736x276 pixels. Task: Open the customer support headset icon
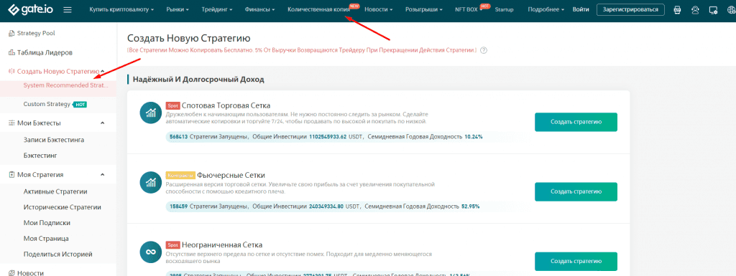click(x=695, y=10)
